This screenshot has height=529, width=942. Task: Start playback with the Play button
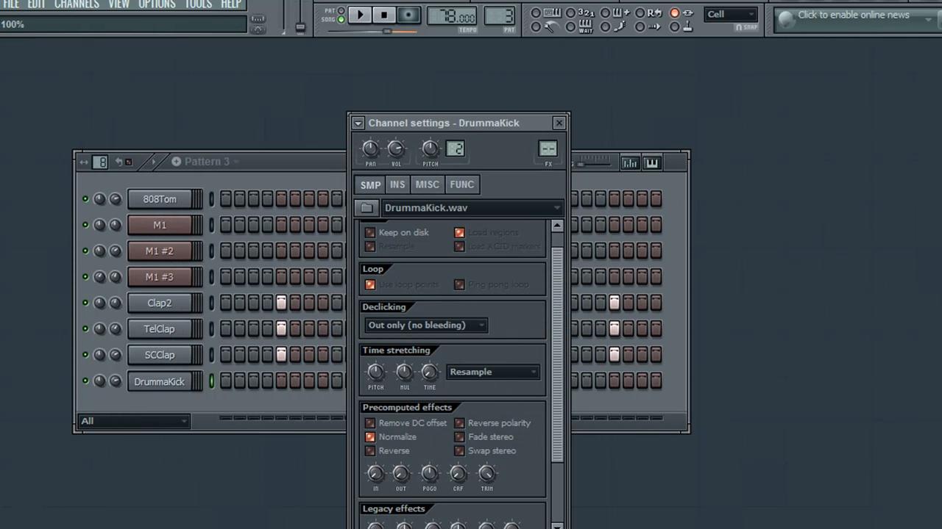360,15
